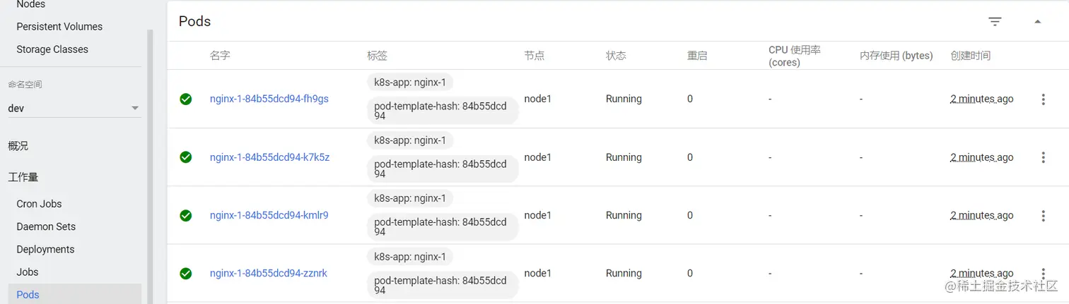The height and width of the screenshot is (304, 1069).
Task: Open Daemon Sets page
Action: pyautogui.click(x=46, y=226)
